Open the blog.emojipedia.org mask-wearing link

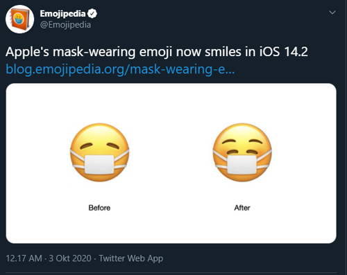point(120,69)
